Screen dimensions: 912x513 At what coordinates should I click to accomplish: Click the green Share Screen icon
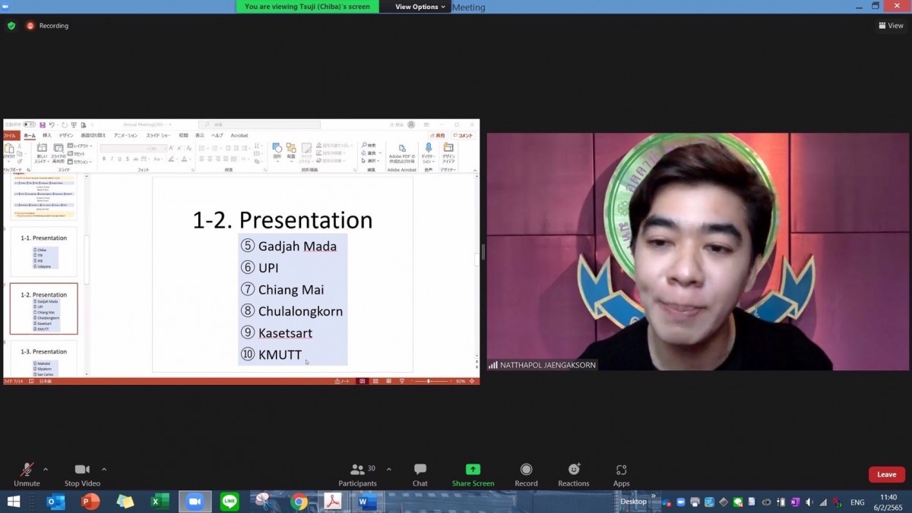click(x=473, y=470)
